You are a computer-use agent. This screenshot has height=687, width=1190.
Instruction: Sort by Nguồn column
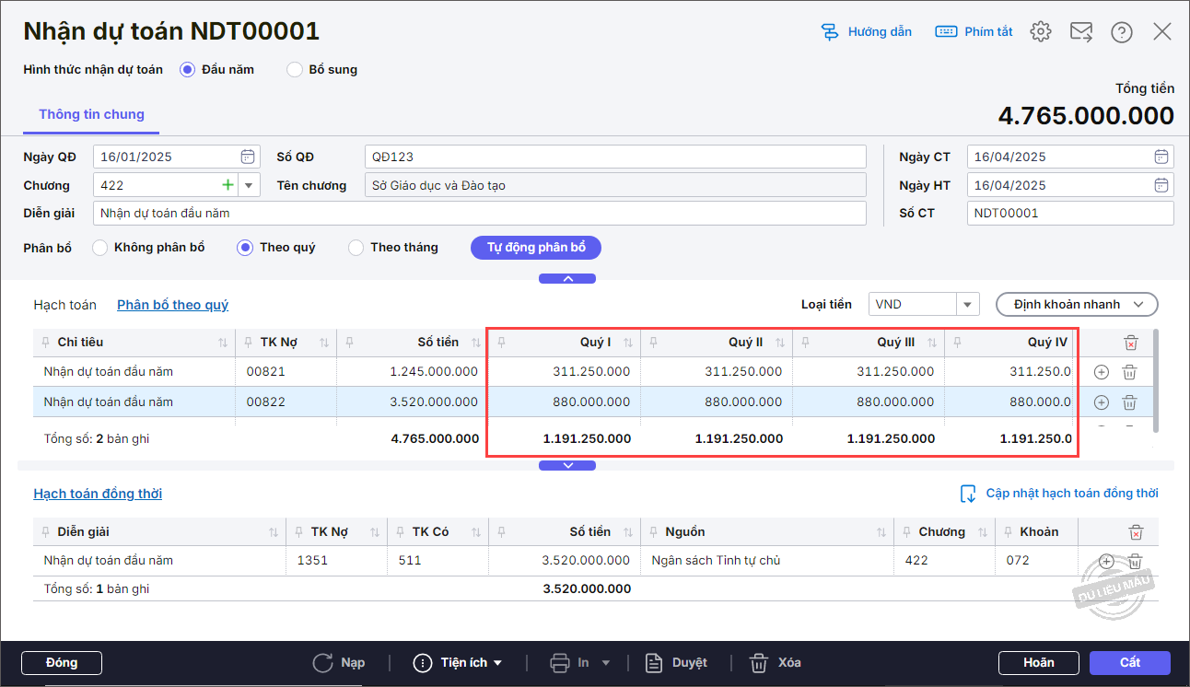tap(881, 532)
